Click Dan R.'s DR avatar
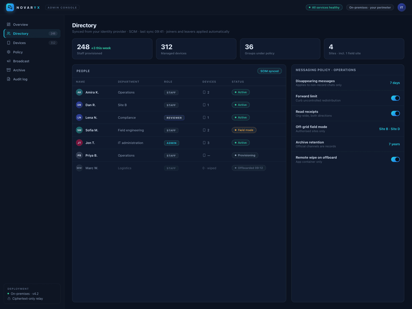Image resolution: width=412 pixels, height=309 pixels. 79,105
